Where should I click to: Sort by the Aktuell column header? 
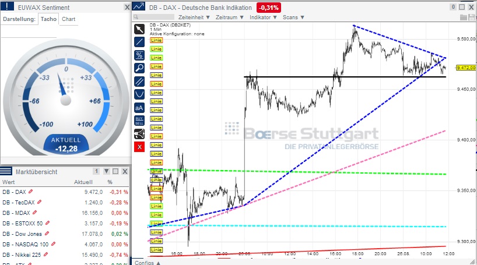click(x=83, y=182)
